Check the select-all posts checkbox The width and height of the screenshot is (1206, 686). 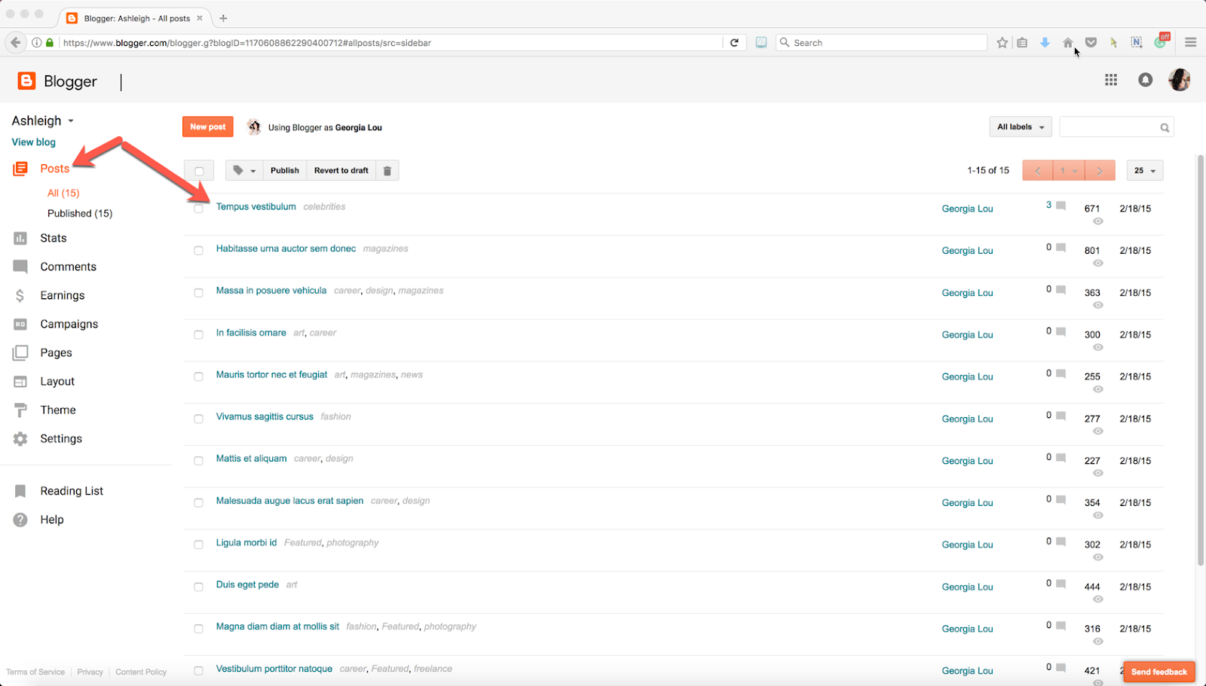click(198, 169)
